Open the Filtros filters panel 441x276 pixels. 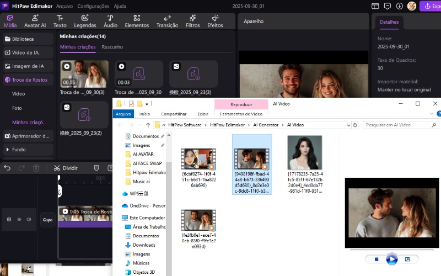193,21
